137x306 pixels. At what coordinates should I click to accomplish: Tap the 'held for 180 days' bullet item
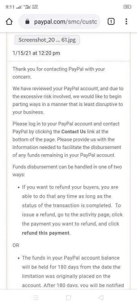(x=73, y=272)
